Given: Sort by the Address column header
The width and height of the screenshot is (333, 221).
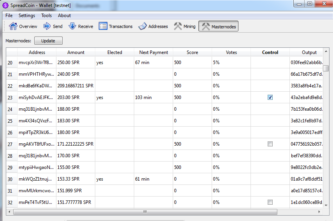Looking at the screenshot, I should pyautogui.click(x=37, y=52).
